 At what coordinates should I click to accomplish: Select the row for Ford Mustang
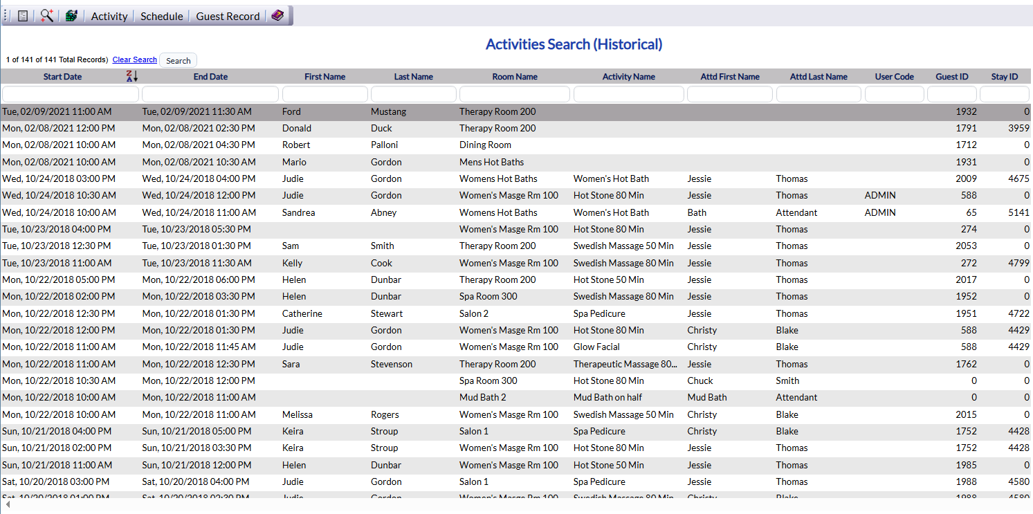[x=515, y=111]
